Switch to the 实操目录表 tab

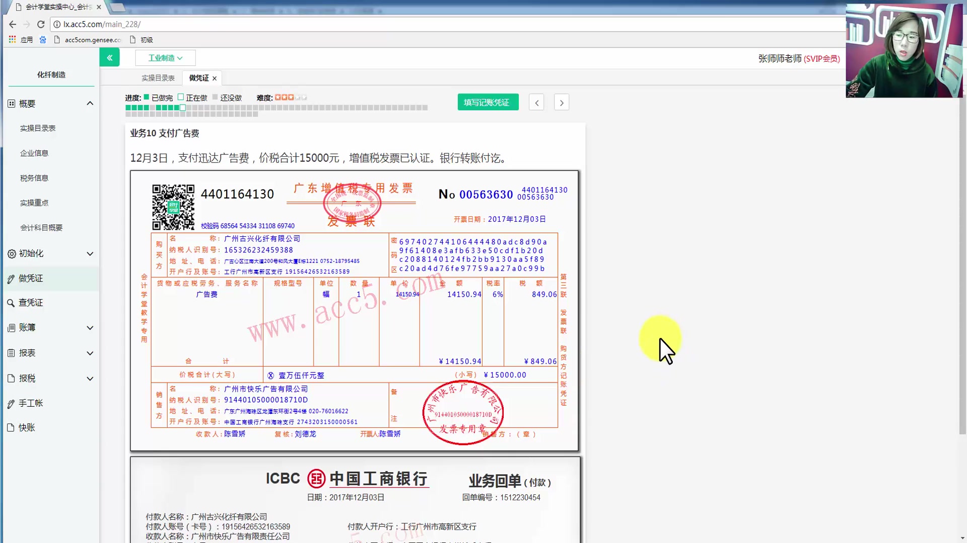click(158, 78)
